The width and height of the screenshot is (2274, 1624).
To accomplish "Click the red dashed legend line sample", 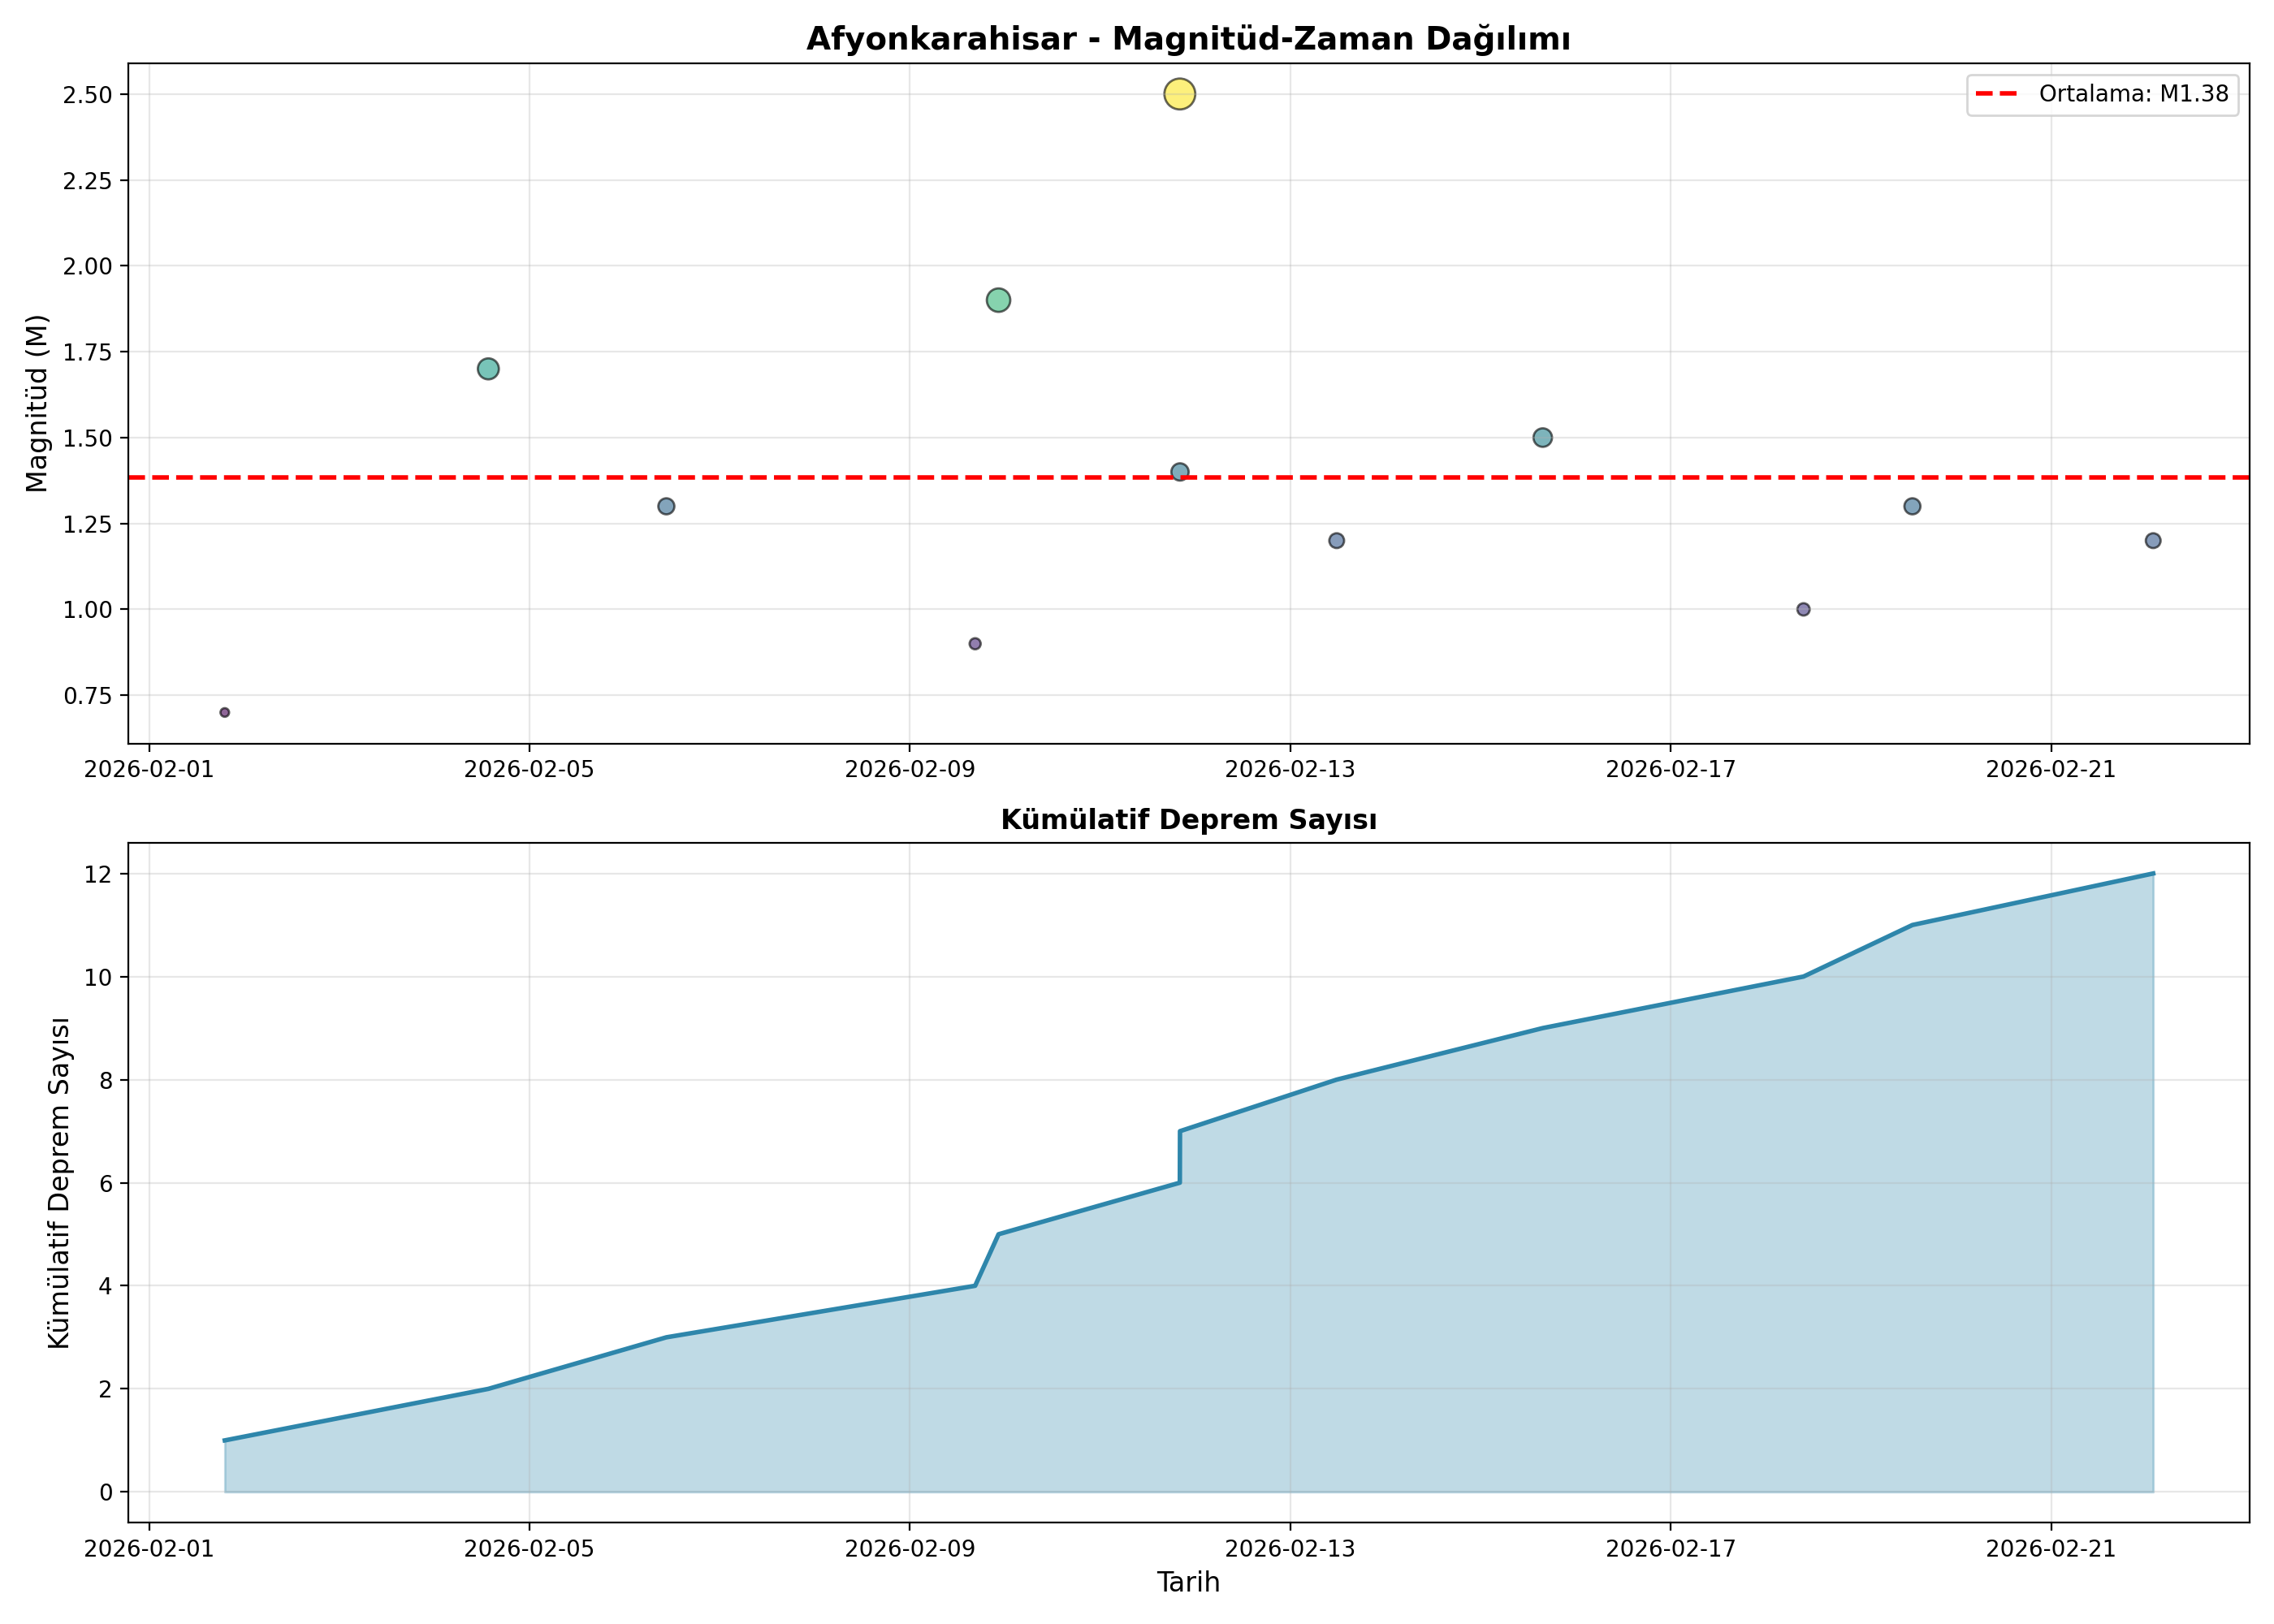I will coord(1997,94).
